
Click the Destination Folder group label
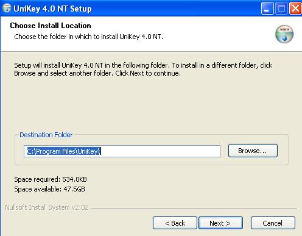pyautogui.click(x=46, y=135)
